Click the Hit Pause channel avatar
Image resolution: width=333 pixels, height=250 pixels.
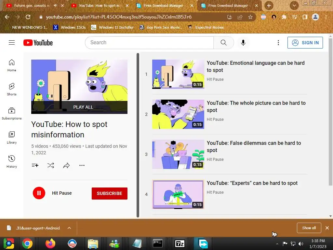coord(39,193)
